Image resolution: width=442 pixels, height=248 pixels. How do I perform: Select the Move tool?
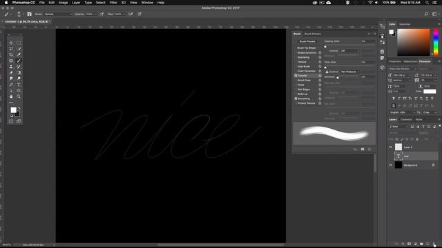11,43
